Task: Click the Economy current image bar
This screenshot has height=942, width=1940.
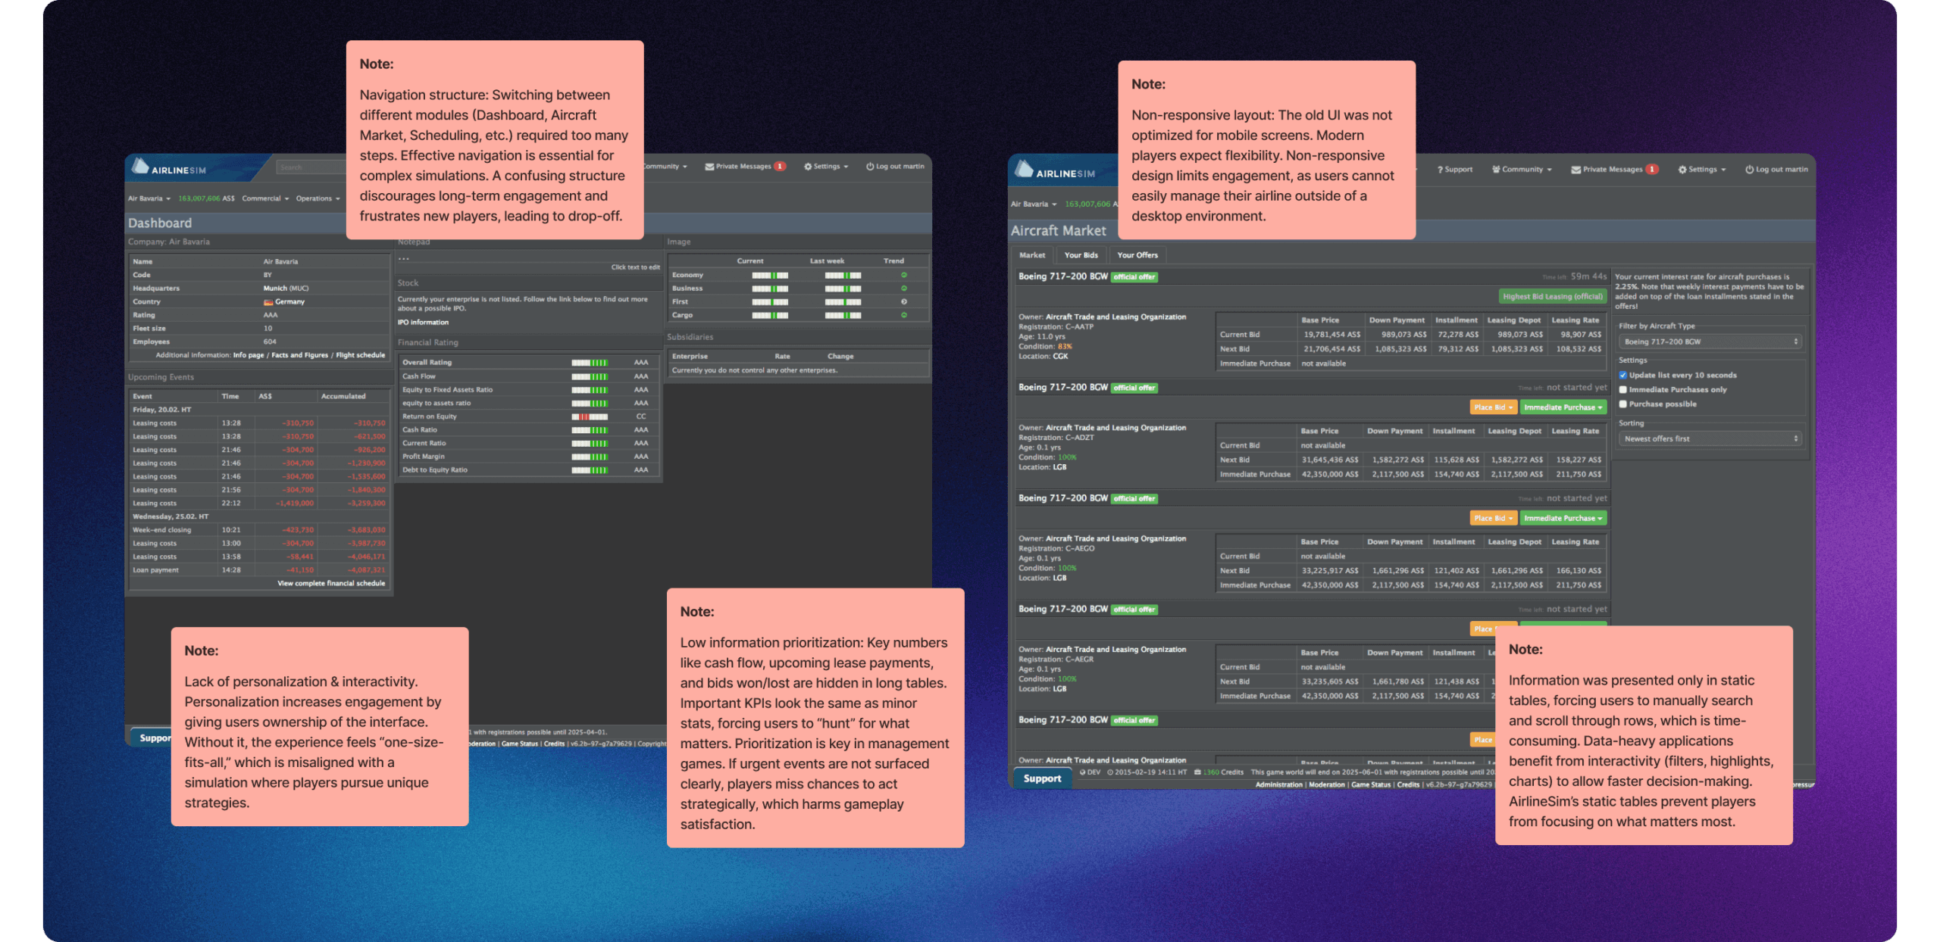Action: pyautogui.click(x=770, y=276)
